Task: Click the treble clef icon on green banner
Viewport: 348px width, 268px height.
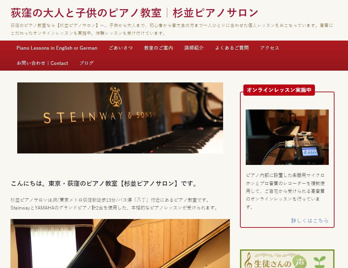Action: [x=248, y=261]
